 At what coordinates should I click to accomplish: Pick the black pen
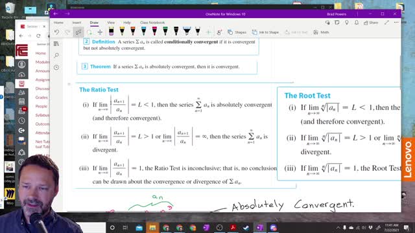click(176, 31)
